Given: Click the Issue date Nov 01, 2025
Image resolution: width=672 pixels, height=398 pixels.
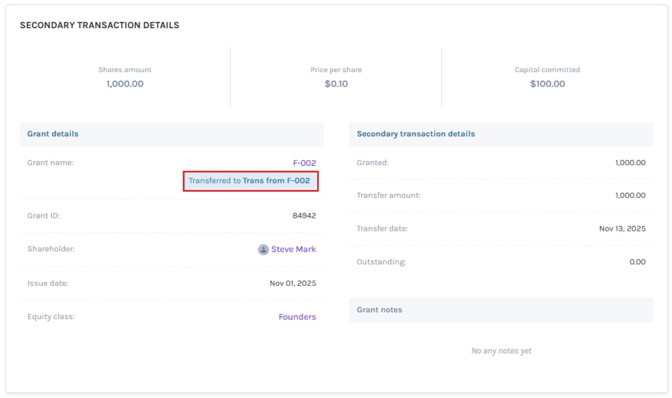Looking at the screenshot, I should [293, 283].
